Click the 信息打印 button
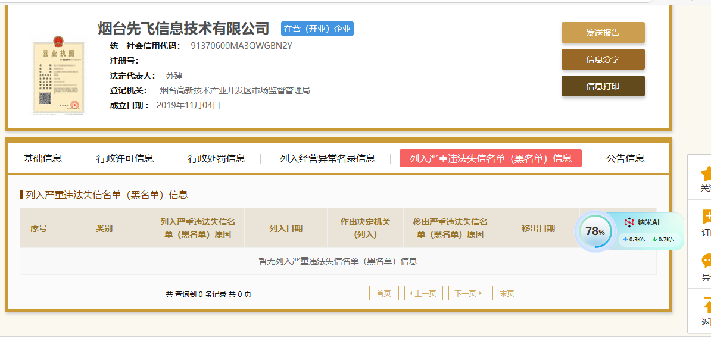The height and width of the screenshot is (345, 711). click(x=603, y=86)
